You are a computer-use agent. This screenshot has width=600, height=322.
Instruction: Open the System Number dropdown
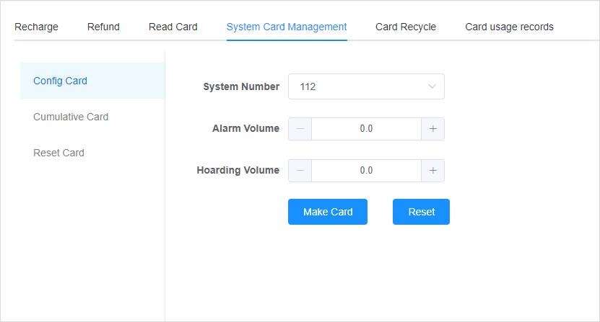point(366,86)
